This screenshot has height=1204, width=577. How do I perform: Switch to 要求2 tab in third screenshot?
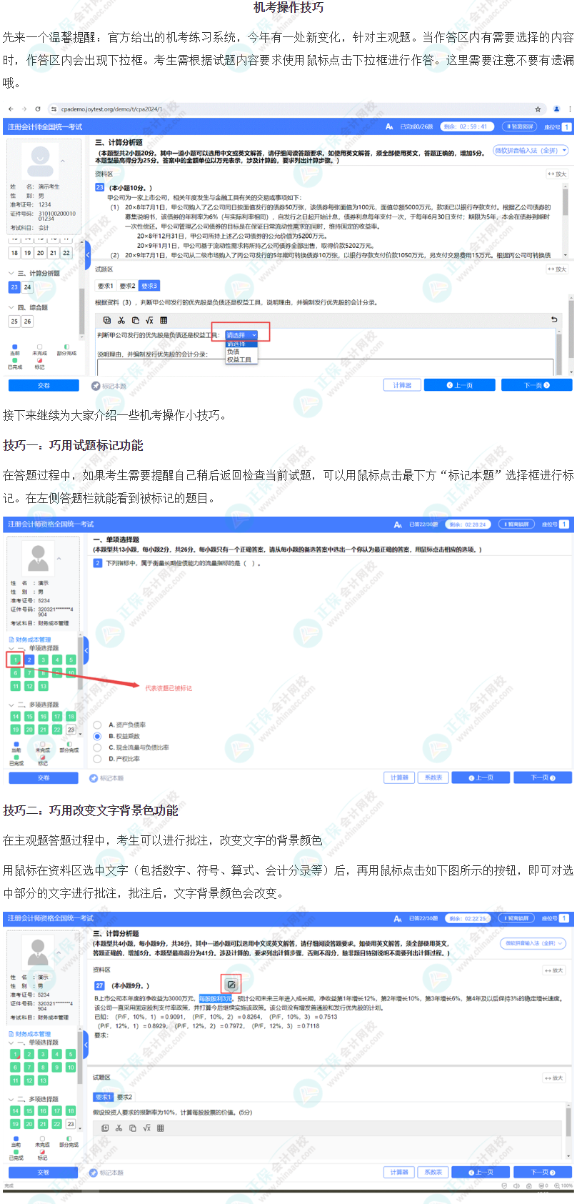[x=125, y=1097]
